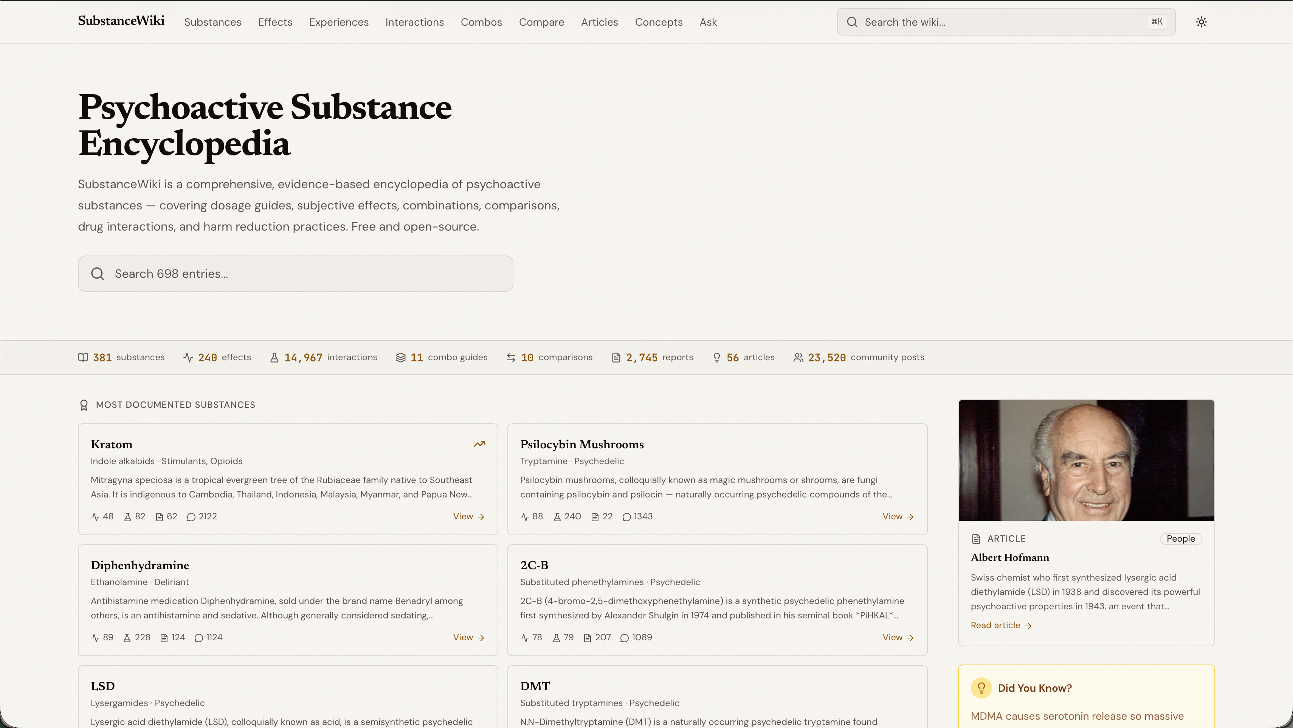Click the flask icon beside 14,967 interactions
Viewport: 1293px width, 728px height.
(274, 357)
